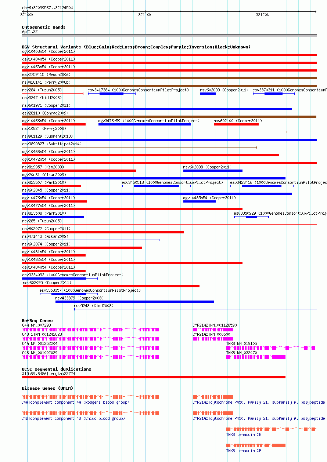The height and width of the screenshot is (462, 327).
Task: Open the UCSC segmental duplications track title
Action: 56,369
